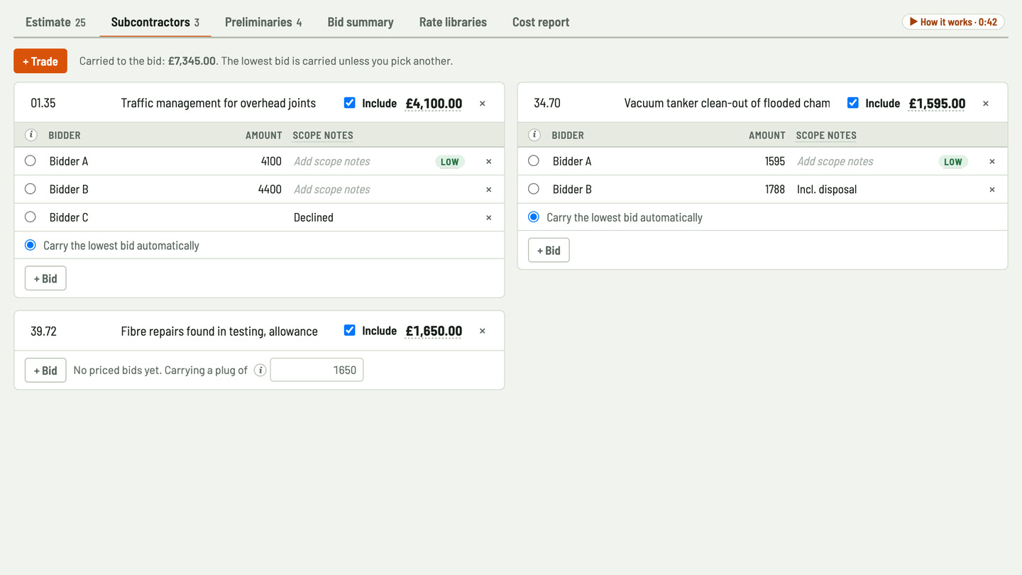The height and width of the screenshot is (575, 1022).
Task: Play the How it works video
Action: (x=953, y=22)
